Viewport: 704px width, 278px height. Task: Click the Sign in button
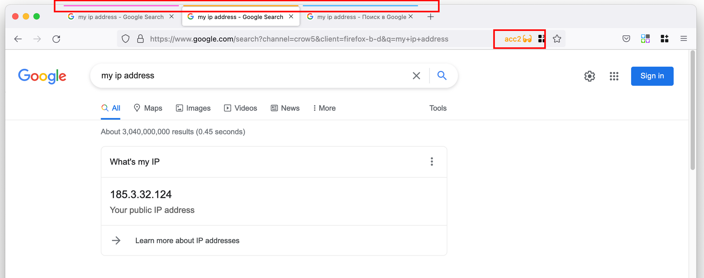click(x=652, y=76)
